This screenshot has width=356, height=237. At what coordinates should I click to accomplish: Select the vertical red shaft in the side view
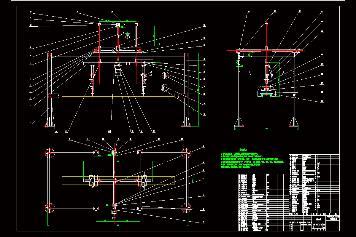266,39
